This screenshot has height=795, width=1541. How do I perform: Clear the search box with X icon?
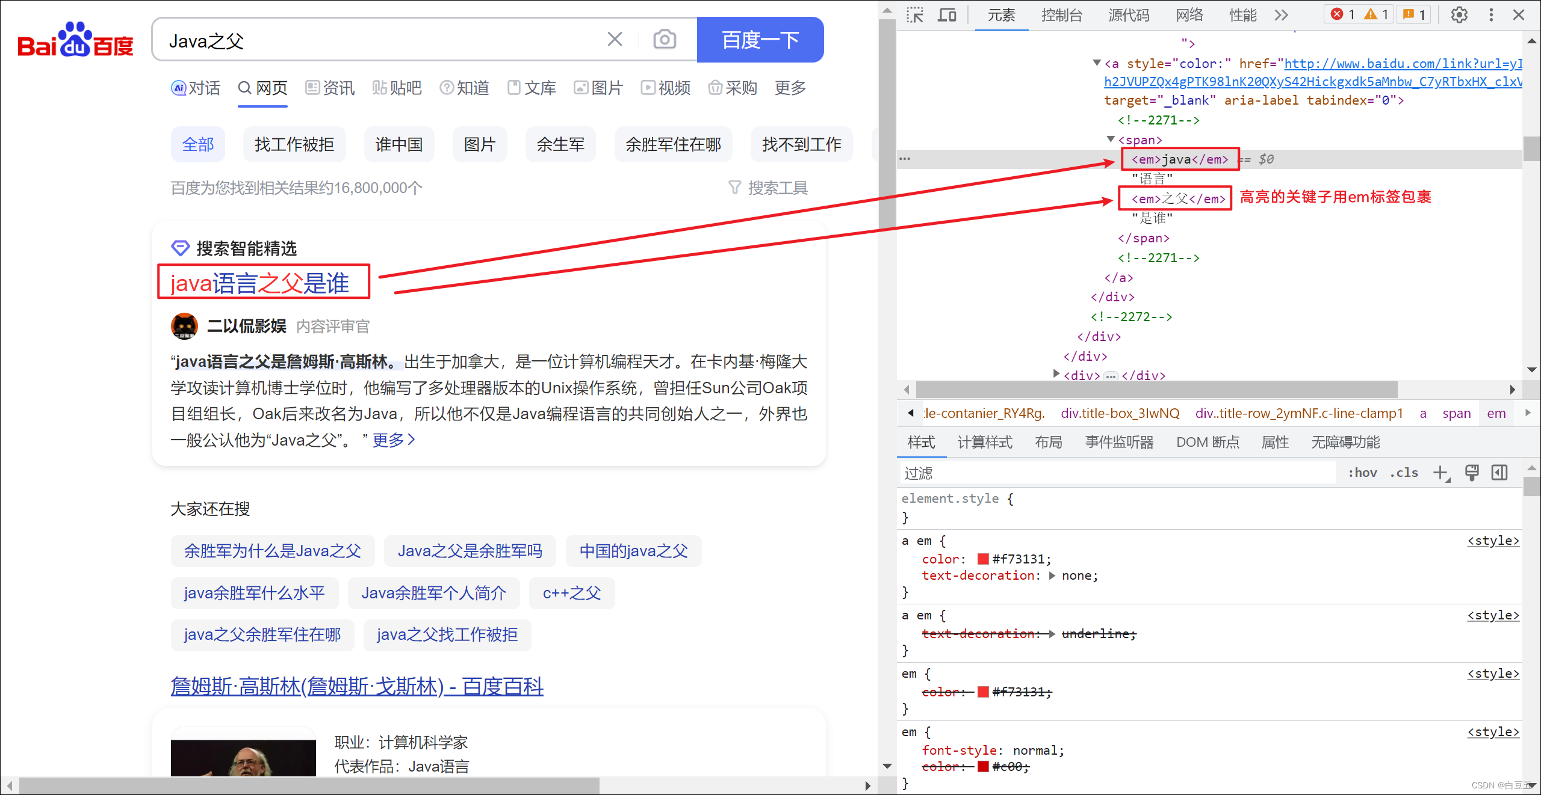(615, 40)
